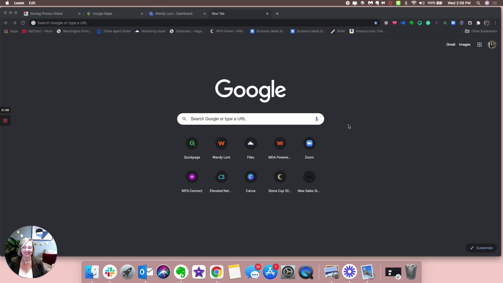
Task: Open the MyChart - Inbox bookmark
Action: pyautogui.click(x=37, y=31)
